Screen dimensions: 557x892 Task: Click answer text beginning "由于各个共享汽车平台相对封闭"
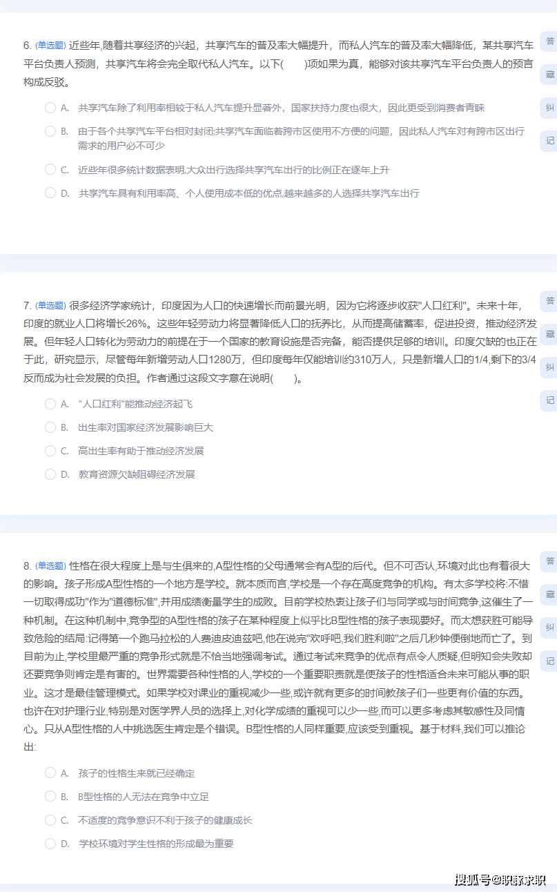301,138
